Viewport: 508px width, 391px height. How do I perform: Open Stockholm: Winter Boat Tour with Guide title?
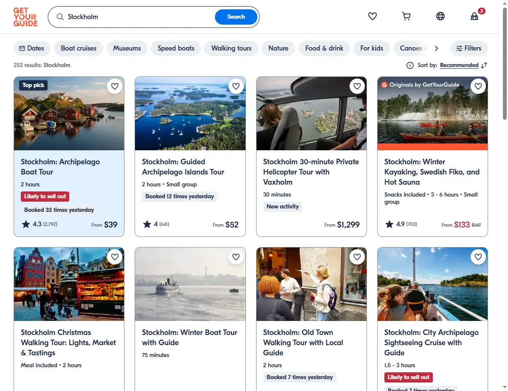coord(189,337)
